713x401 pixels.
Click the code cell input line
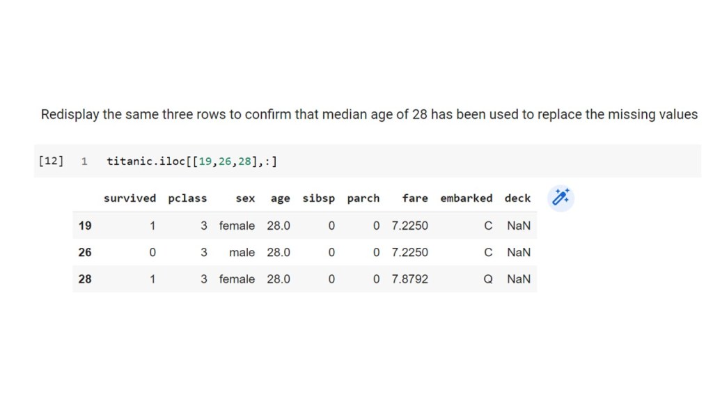point(191,162)
